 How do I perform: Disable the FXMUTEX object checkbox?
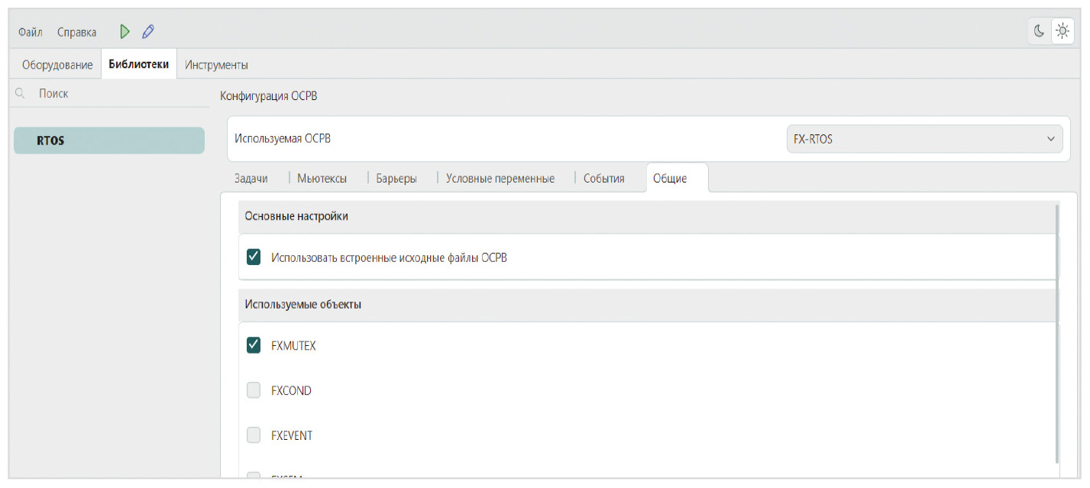click(254, 346)
